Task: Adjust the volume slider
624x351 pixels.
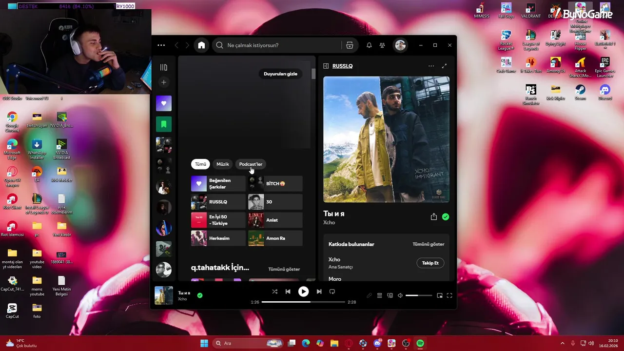Action: [x=419, y=295]
